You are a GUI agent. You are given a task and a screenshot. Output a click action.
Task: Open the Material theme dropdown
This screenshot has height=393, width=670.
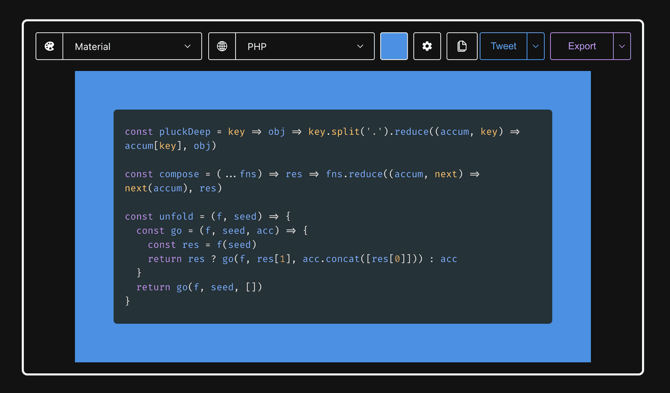[132, 46]
